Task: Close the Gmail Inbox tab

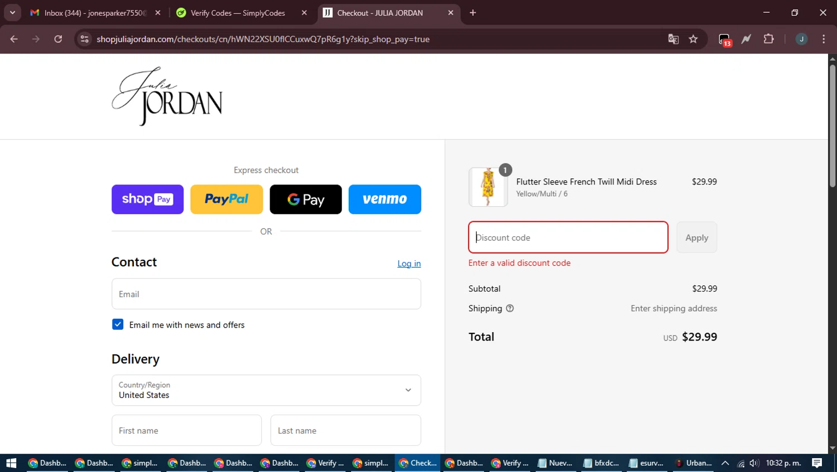Action: 158,13
